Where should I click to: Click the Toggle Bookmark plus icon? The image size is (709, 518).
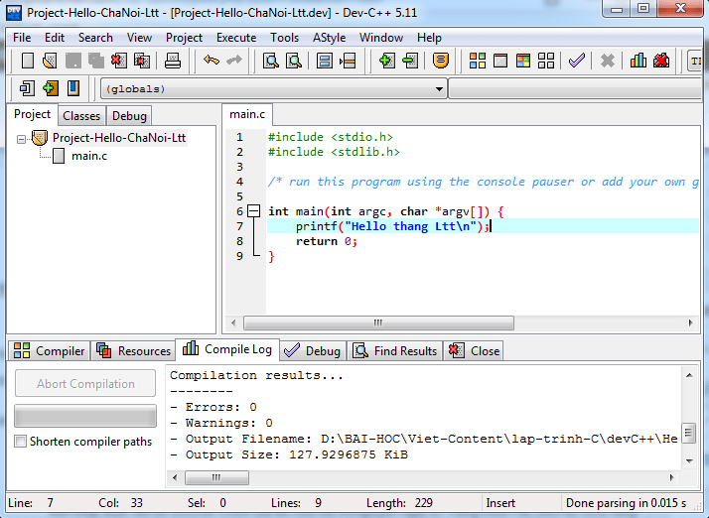(51, 88)
